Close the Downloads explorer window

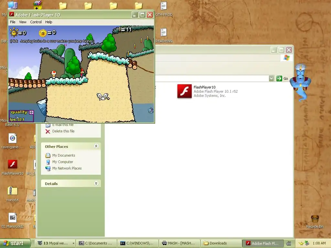(x=289, y=50)
